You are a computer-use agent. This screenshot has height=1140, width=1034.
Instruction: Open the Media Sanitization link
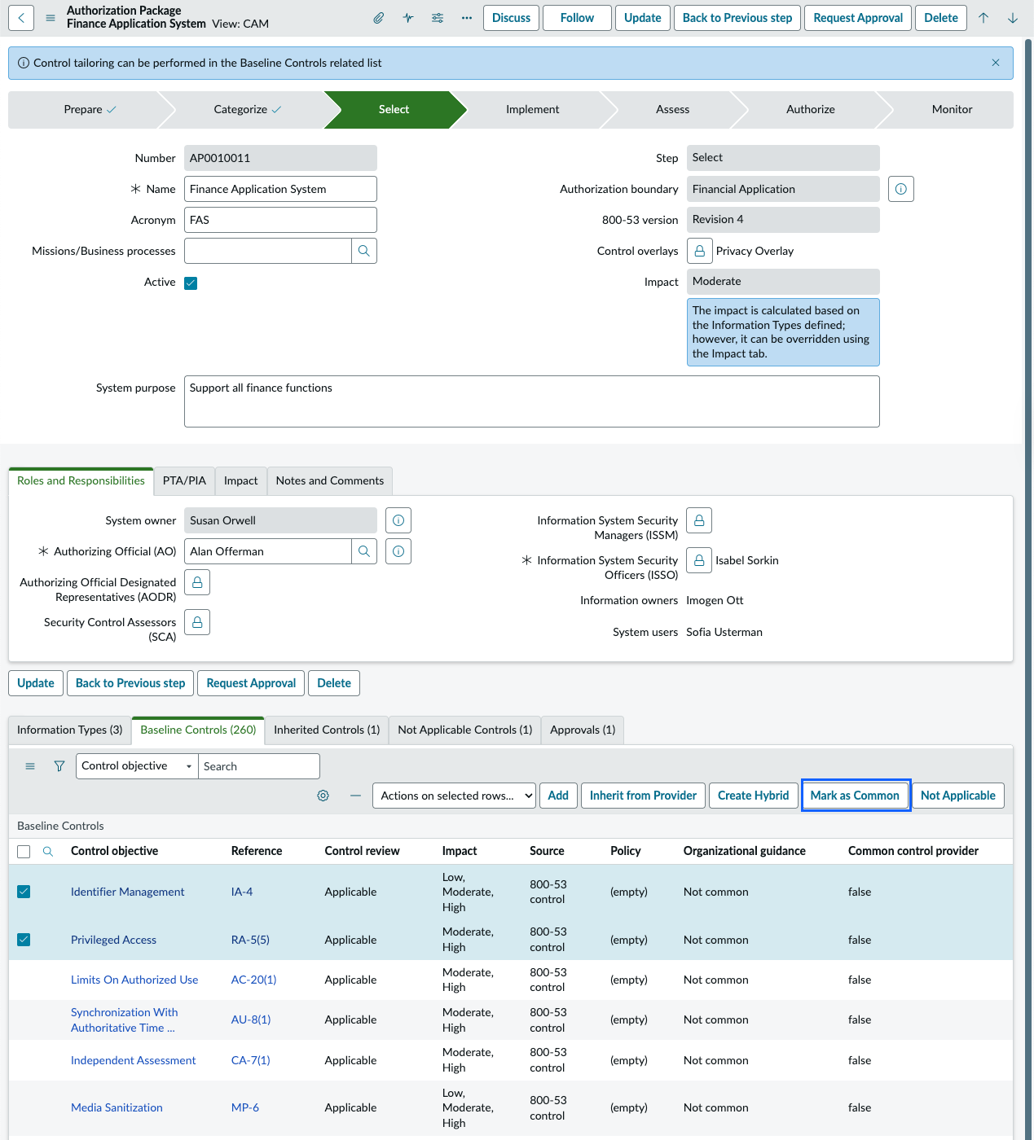tap(117, 1107)
